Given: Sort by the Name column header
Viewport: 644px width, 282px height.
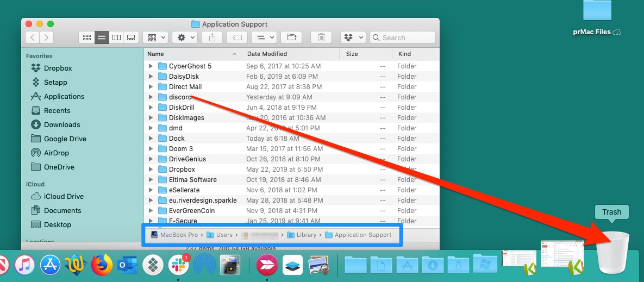Looking at the screenshot, I should coord(192,54).
